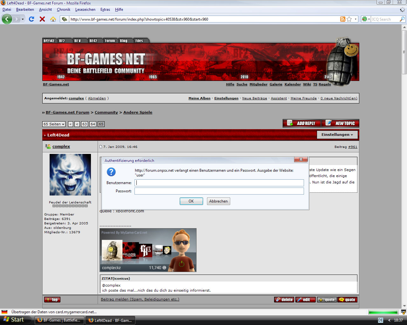Viewport: 407px width, 325px height.
Task: Click the top button below post
Action: coord(52,300)
